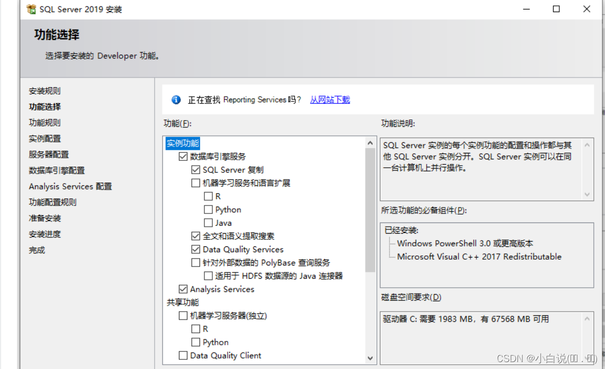Uncheck the 数据库引擎服务 checkbox

pos(183,156)
